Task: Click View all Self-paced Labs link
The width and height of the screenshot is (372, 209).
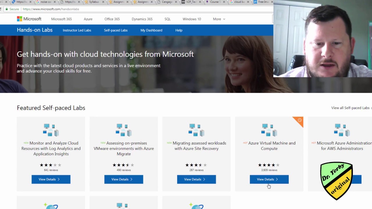Action: coord(350,108)
